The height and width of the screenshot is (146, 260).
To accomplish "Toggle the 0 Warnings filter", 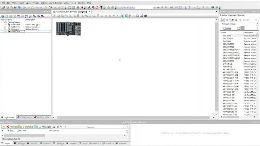I will coord(27,127).
